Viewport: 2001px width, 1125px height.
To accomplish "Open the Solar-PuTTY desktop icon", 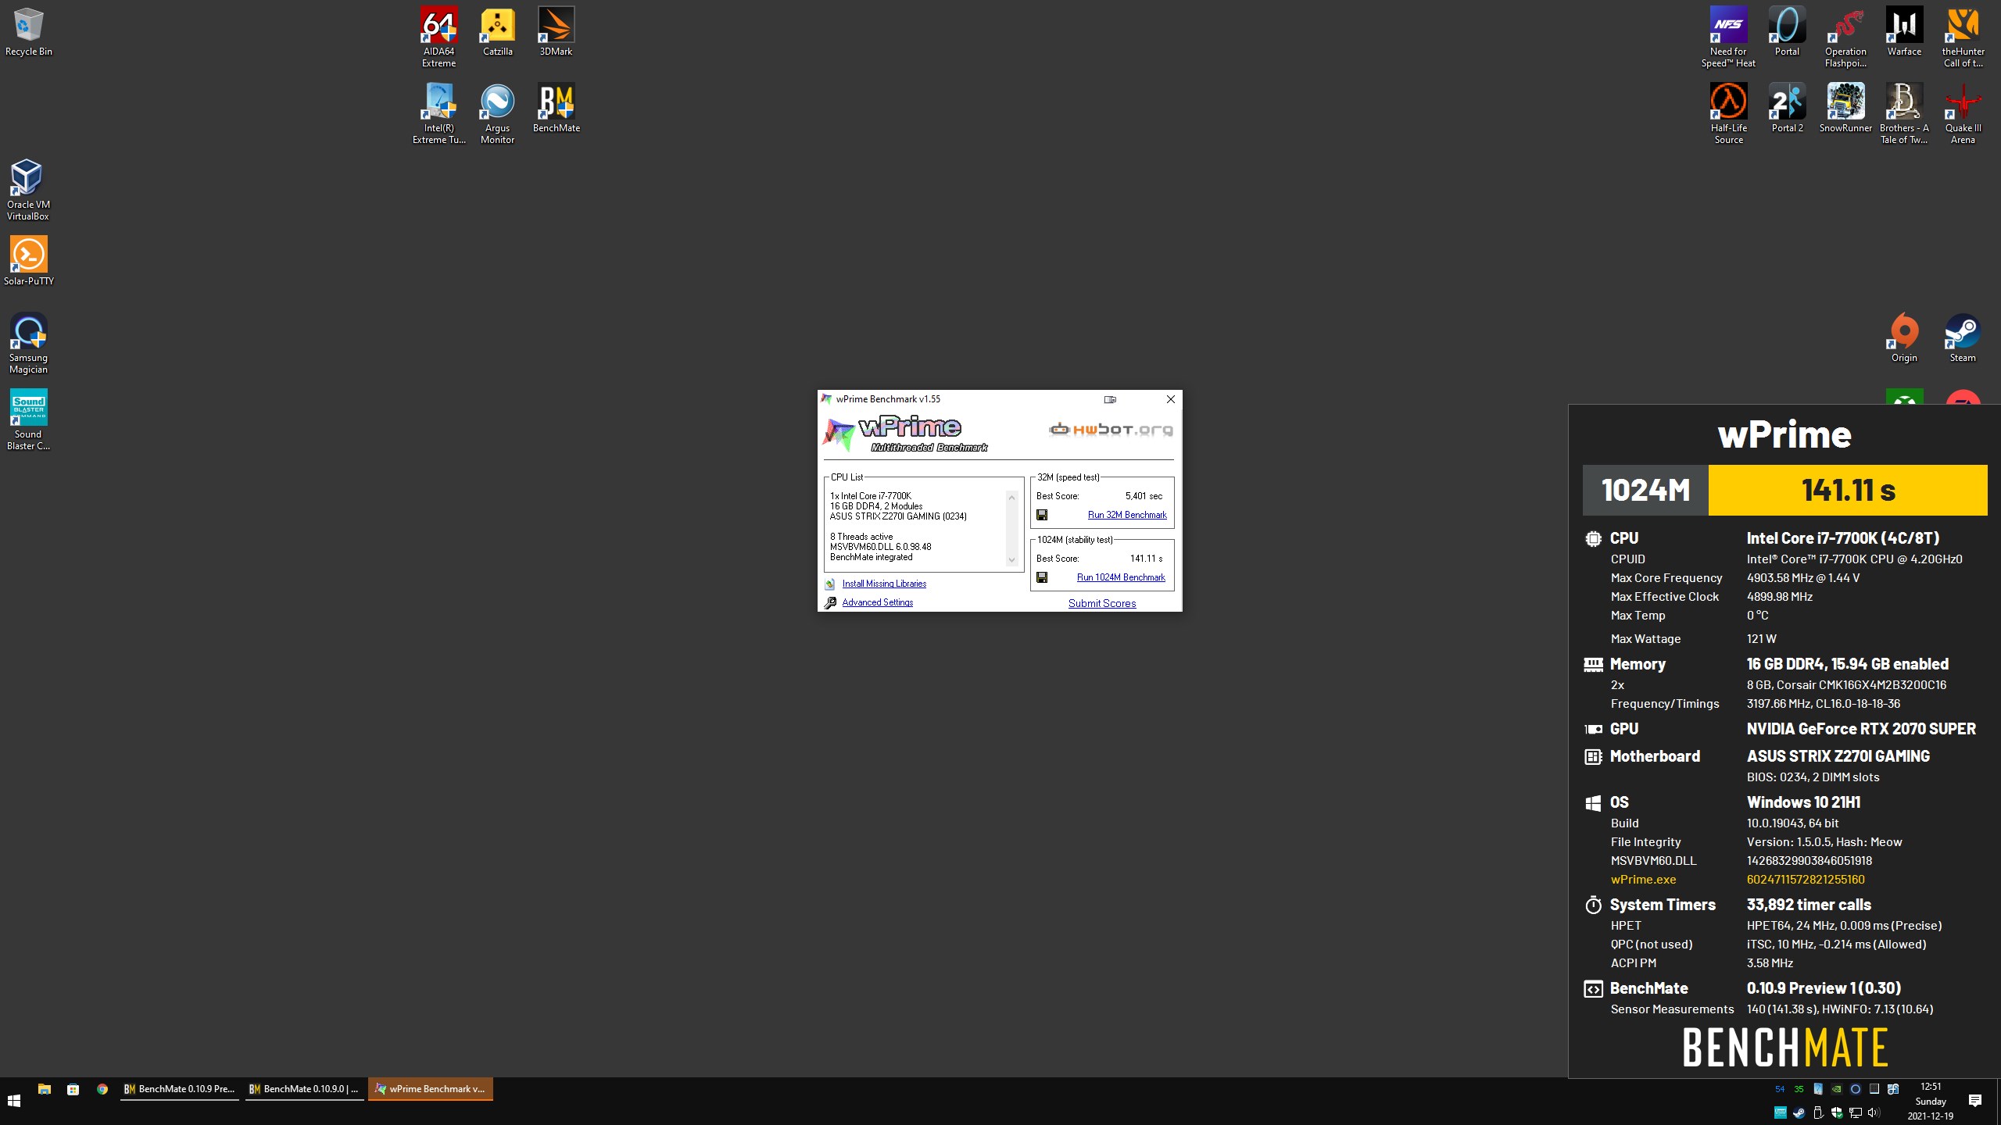I will (28, 261).
